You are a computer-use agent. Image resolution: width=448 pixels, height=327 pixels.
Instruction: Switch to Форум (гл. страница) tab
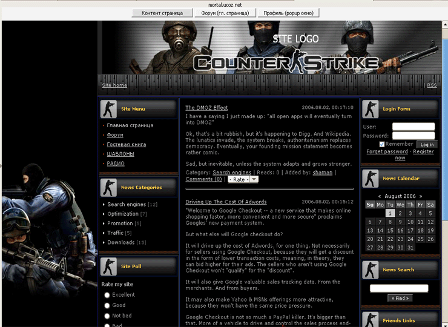click(225, 13)
